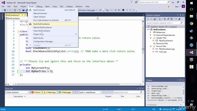Viewport: 197px width, 111px height.
Task: Select FBullCowGame.cpp in Solution Explorer
Action: (167, 49)
